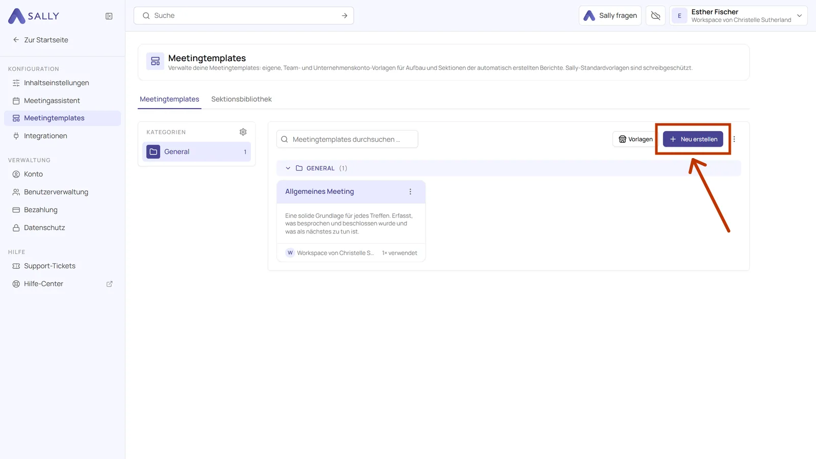Click the search submit arrow
The image size is (816, 459).
click(x=345, y=16)
